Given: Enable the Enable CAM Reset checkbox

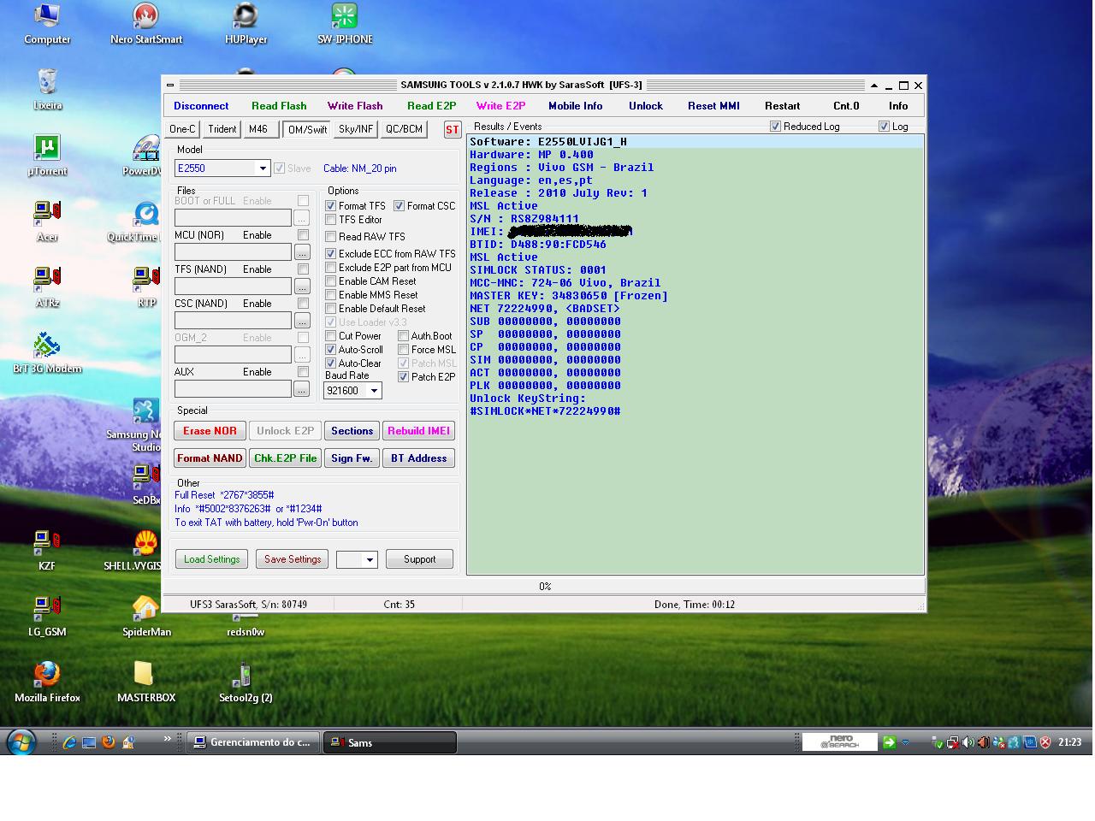Looking at the screenshot, I should (330, 281).
